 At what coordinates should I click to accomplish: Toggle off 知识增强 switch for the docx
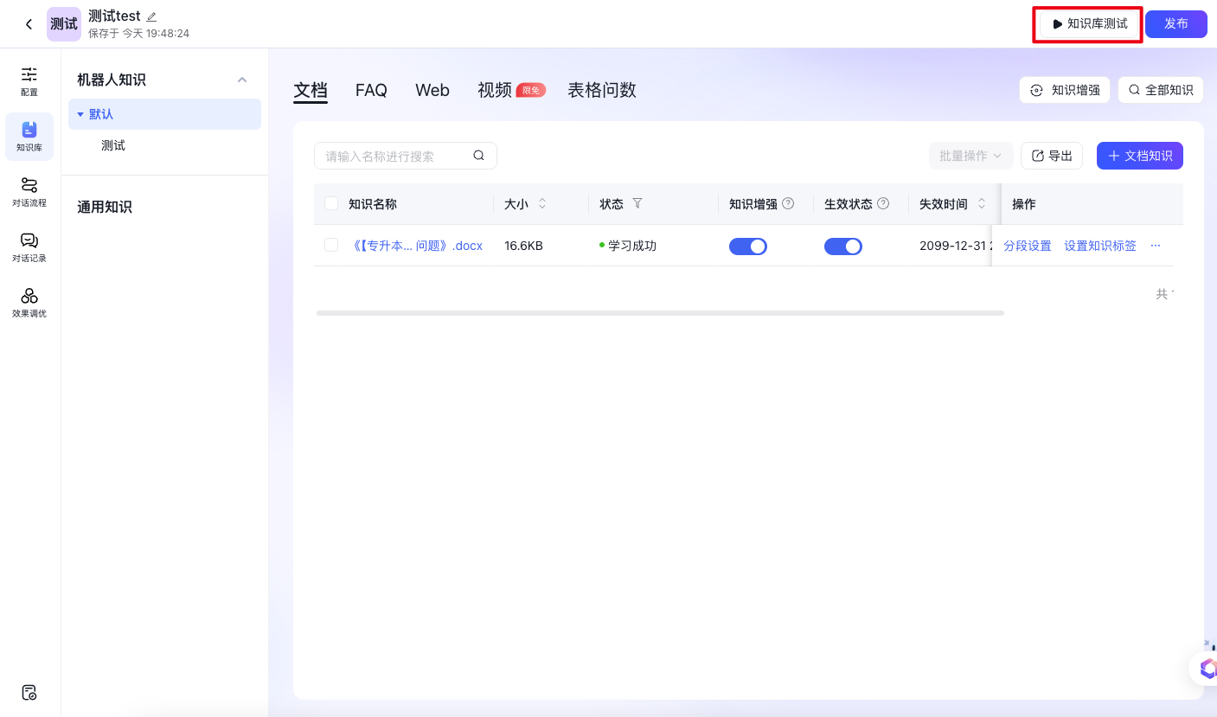click(x=748, y=246)
